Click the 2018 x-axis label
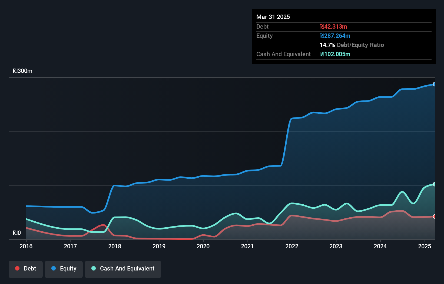This screenshot has height=284, width=444. 115,246
